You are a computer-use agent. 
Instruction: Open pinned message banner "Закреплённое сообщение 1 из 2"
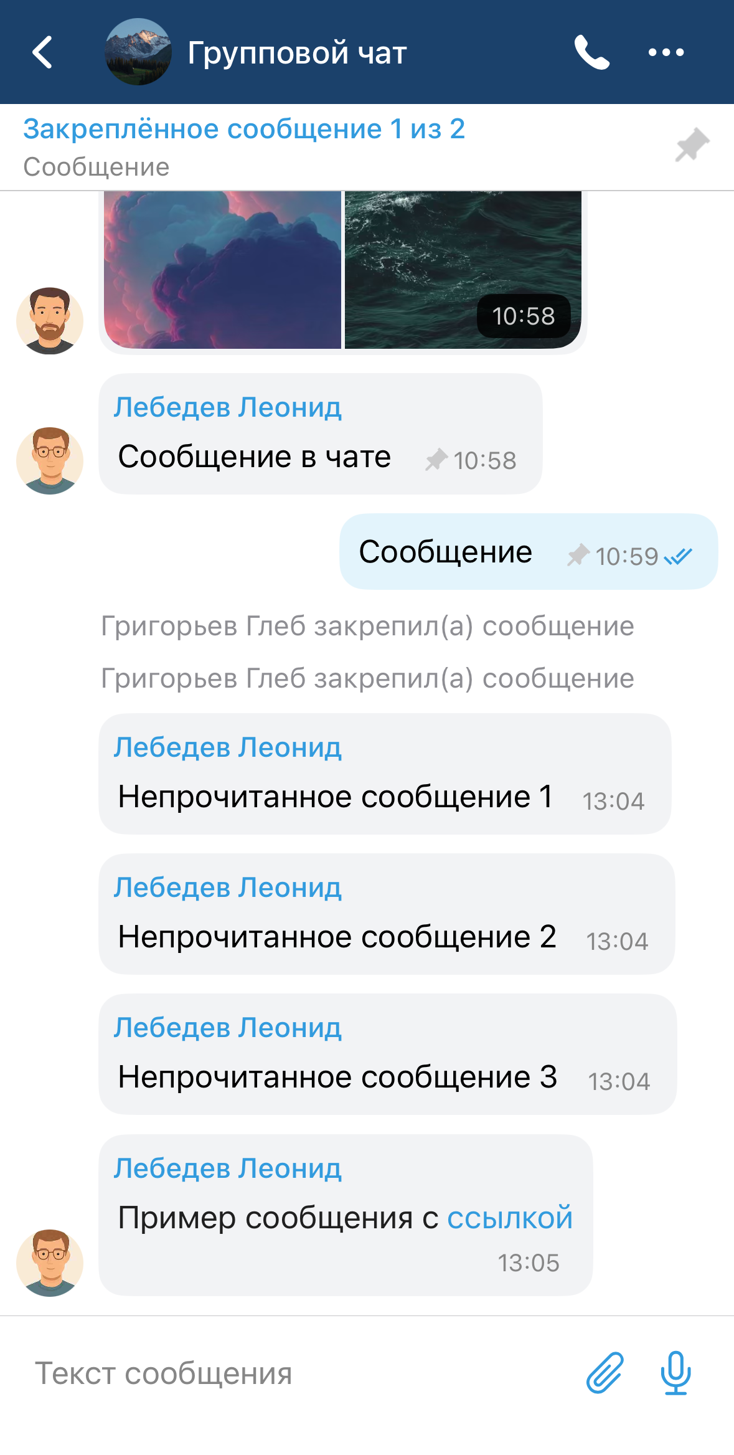click(244, 146)
